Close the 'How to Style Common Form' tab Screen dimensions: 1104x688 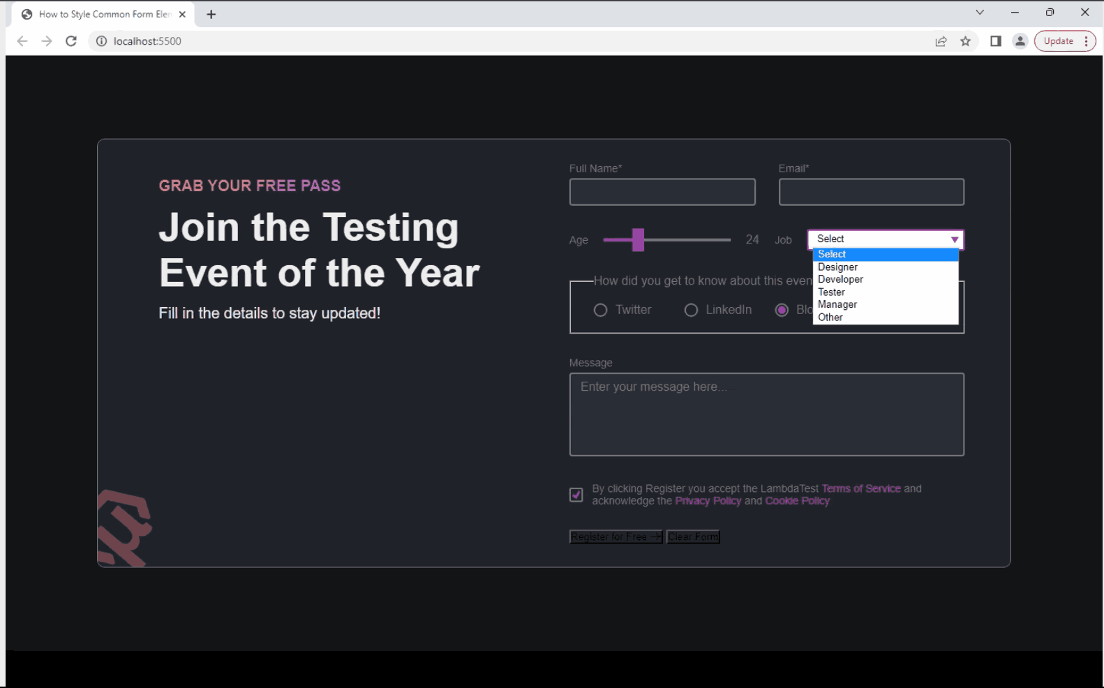tap(182, 14)
